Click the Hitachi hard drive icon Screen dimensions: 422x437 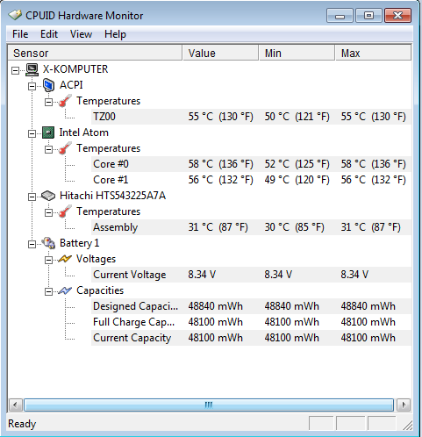48,196
